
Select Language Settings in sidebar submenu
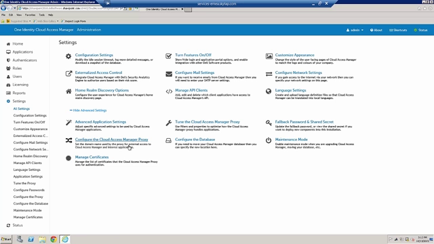27,169
